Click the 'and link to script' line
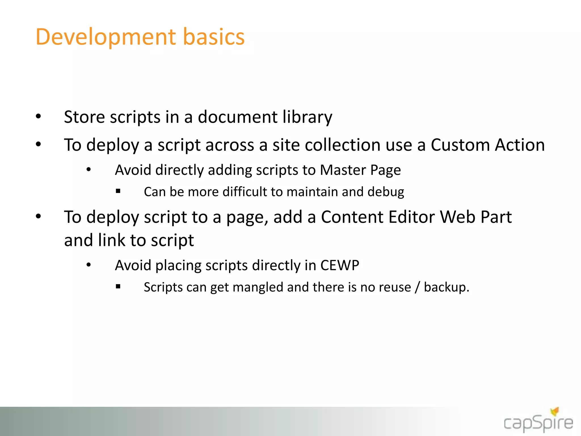The height and width of the screenshot is (436, 581). (129, 240)
